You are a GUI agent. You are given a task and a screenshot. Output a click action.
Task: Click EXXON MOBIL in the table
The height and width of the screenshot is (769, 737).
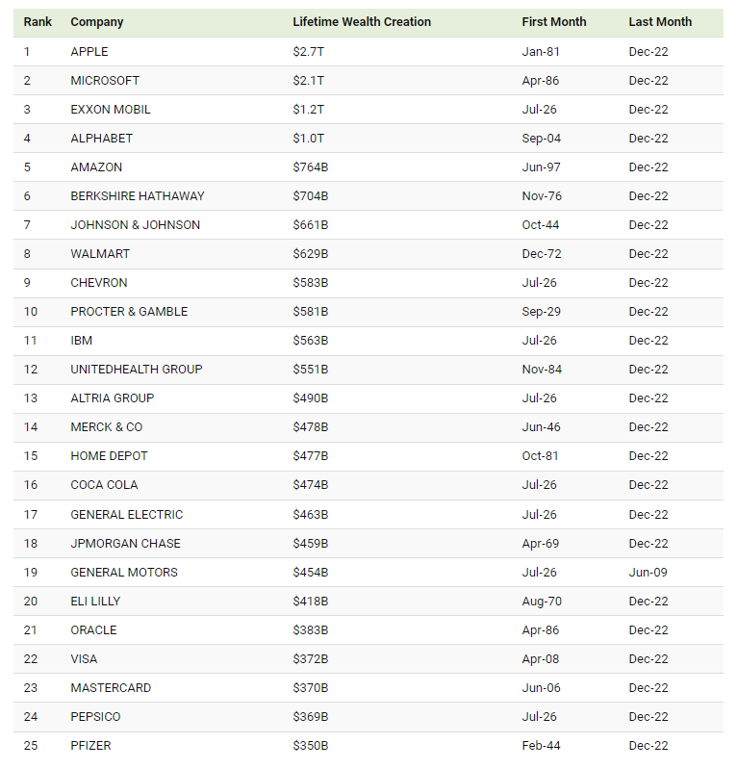pos(111,110)
